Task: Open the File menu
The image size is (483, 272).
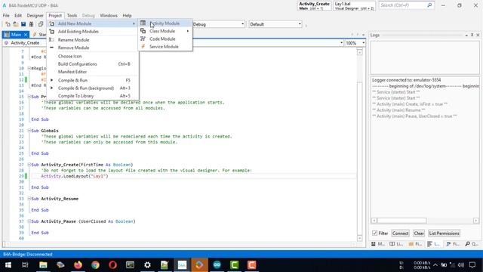Action: point(6,15)
